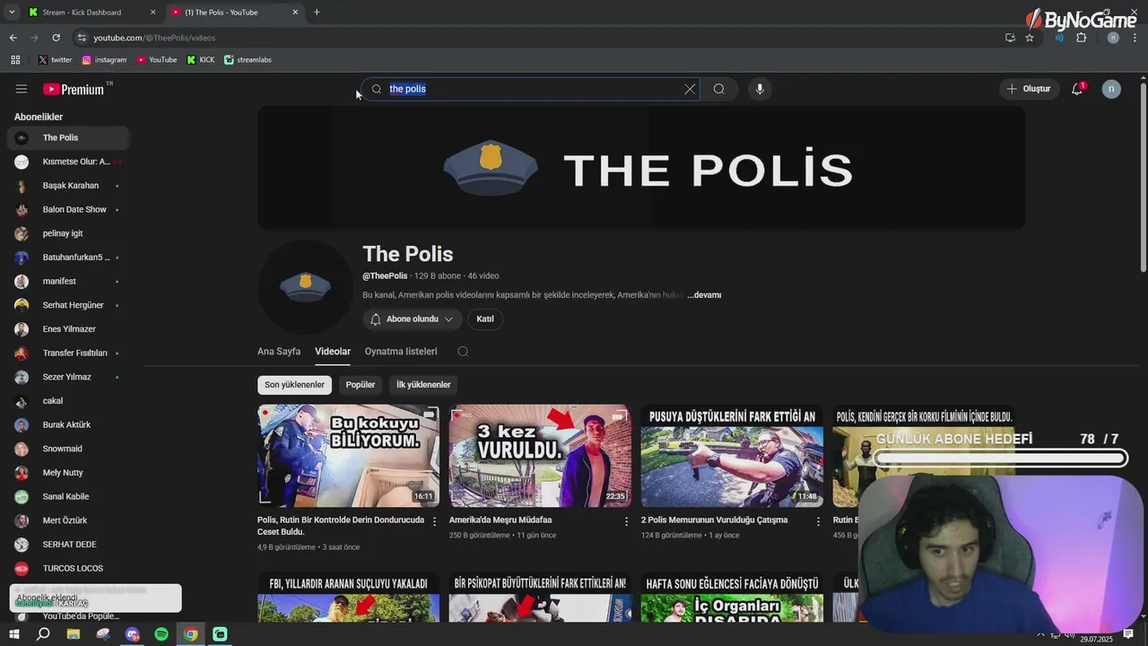1148x646 pixels.
Task: Open Pusuya düştüklerini fark ettiği an thumbnail
Action: [732, 456]
